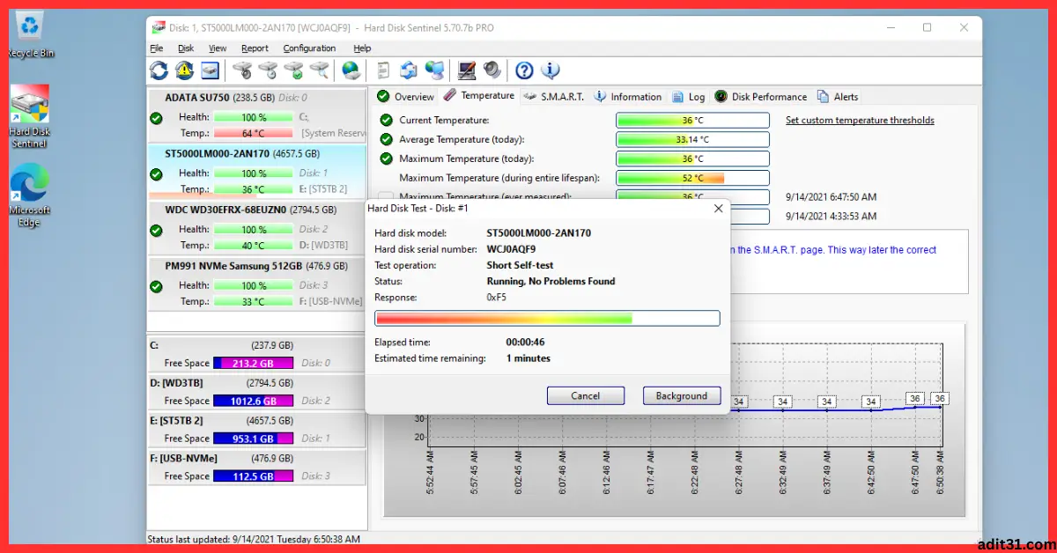The width and height of the screenshot is (1057, 553).
Task: Select the WDC WD30EFRX-68EUZN0 disk entry
Action: (x=256, y=227)
